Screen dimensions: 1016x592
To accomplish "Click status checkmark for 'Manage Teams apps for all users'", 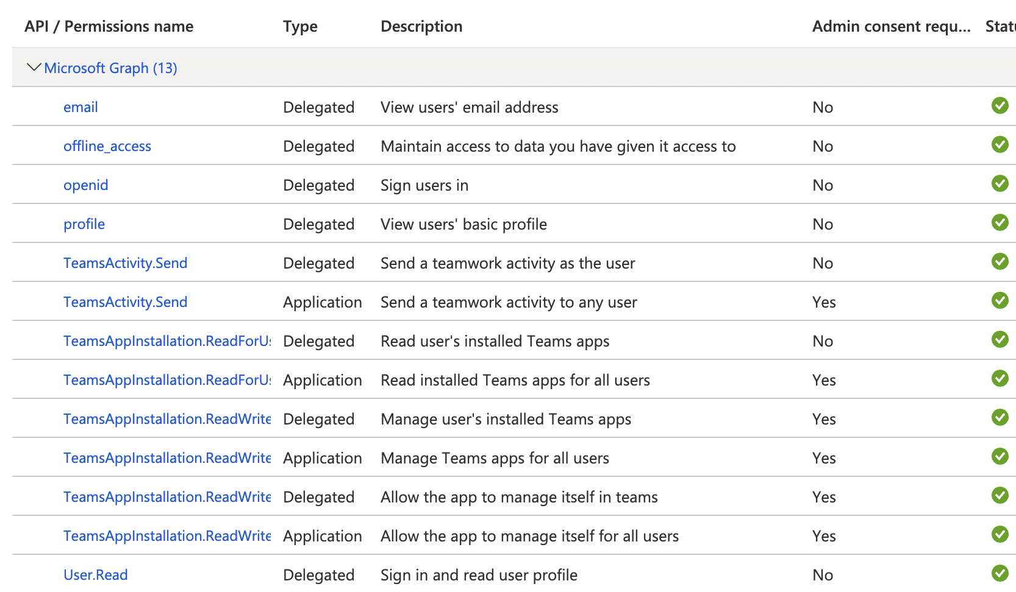I will click(1000, 456).
